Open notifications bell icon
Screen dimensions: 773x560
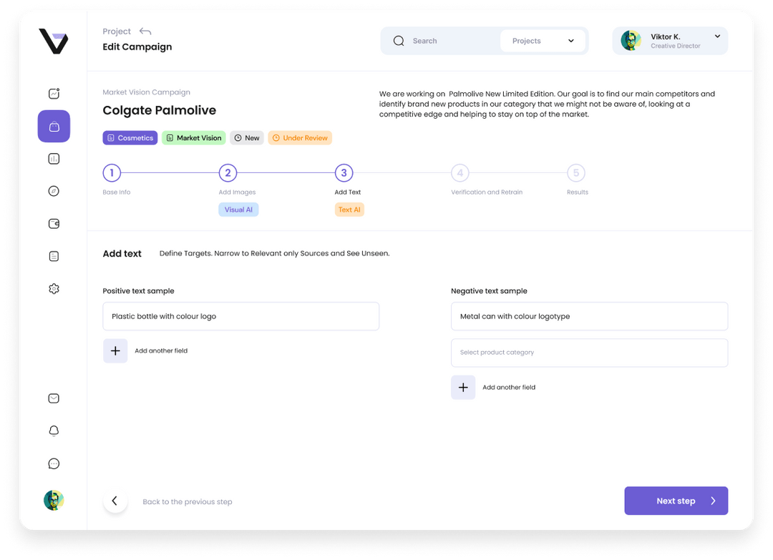pyautogui.click(x=54, y=431)
